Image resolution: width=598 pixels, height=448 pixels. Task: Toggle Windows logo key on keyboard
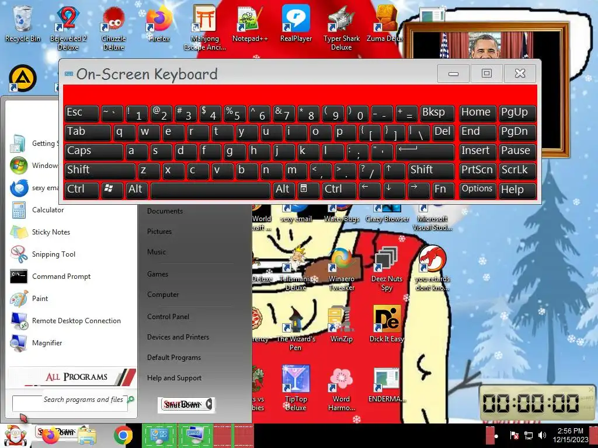(x=112, y=190)
